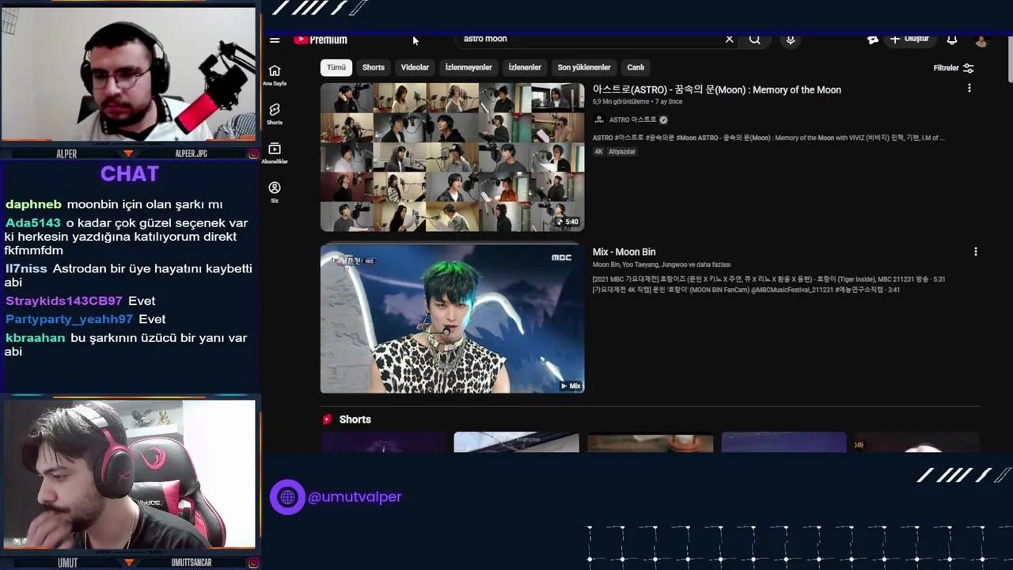
Task: Start voice search with the microphone icon
Action: pos(791,40)
